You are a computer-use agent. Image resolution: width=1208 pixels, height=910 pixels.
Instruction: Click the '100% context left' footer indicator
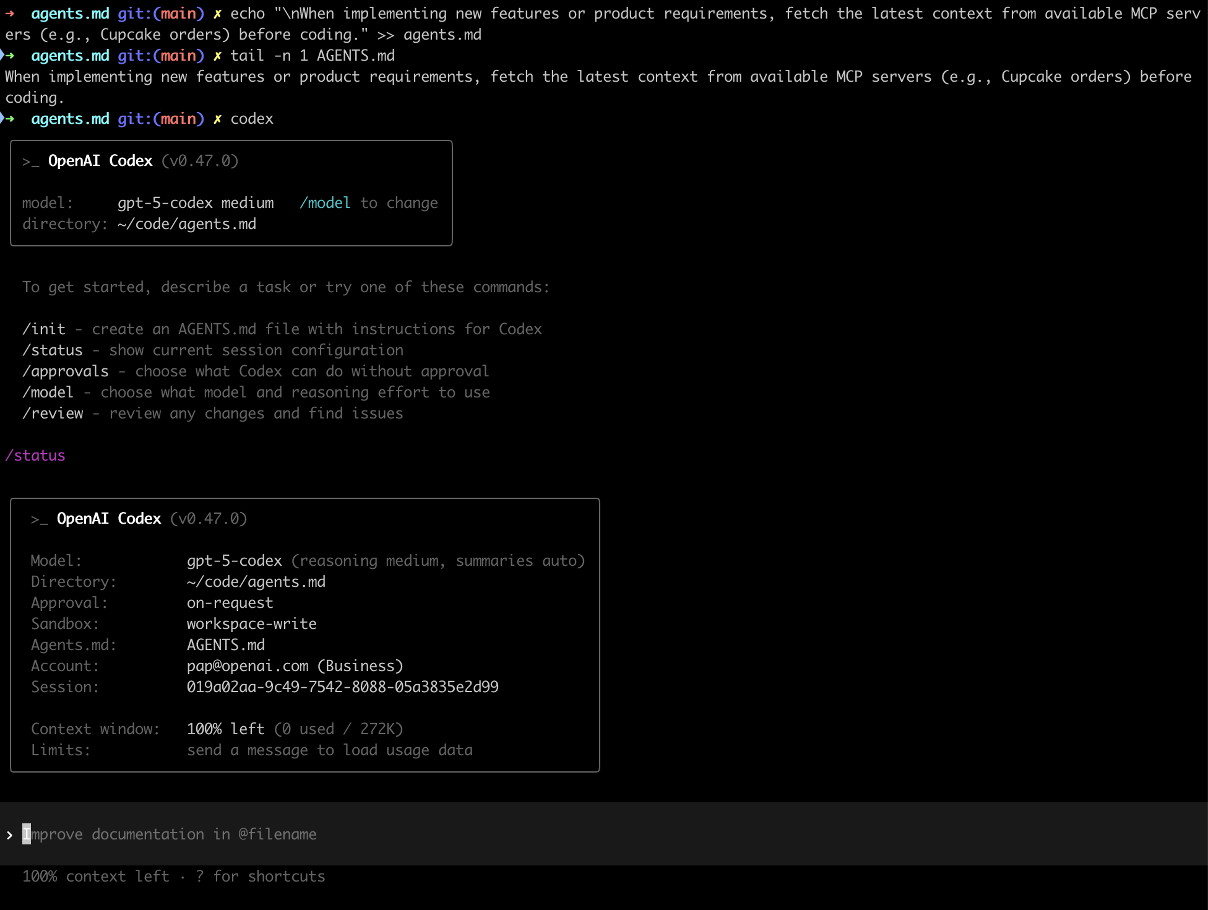pos(96,876)
